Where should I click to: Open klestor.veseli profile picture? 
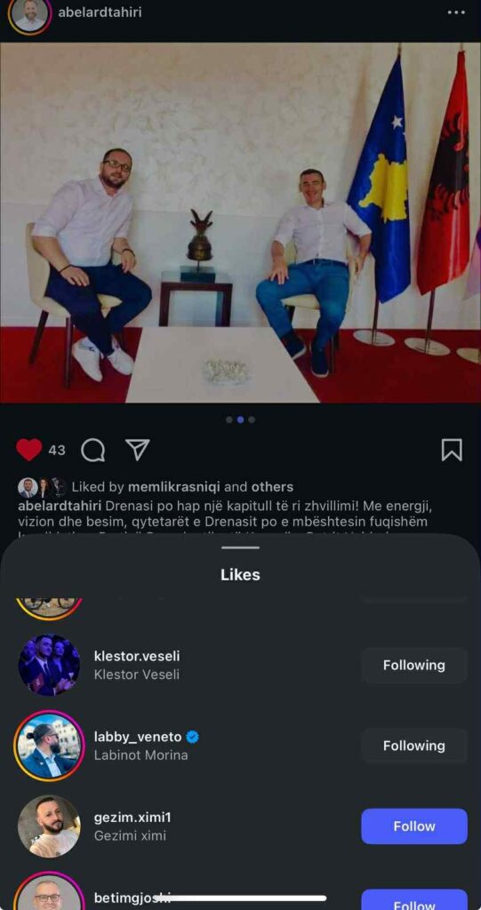point(49,665)
